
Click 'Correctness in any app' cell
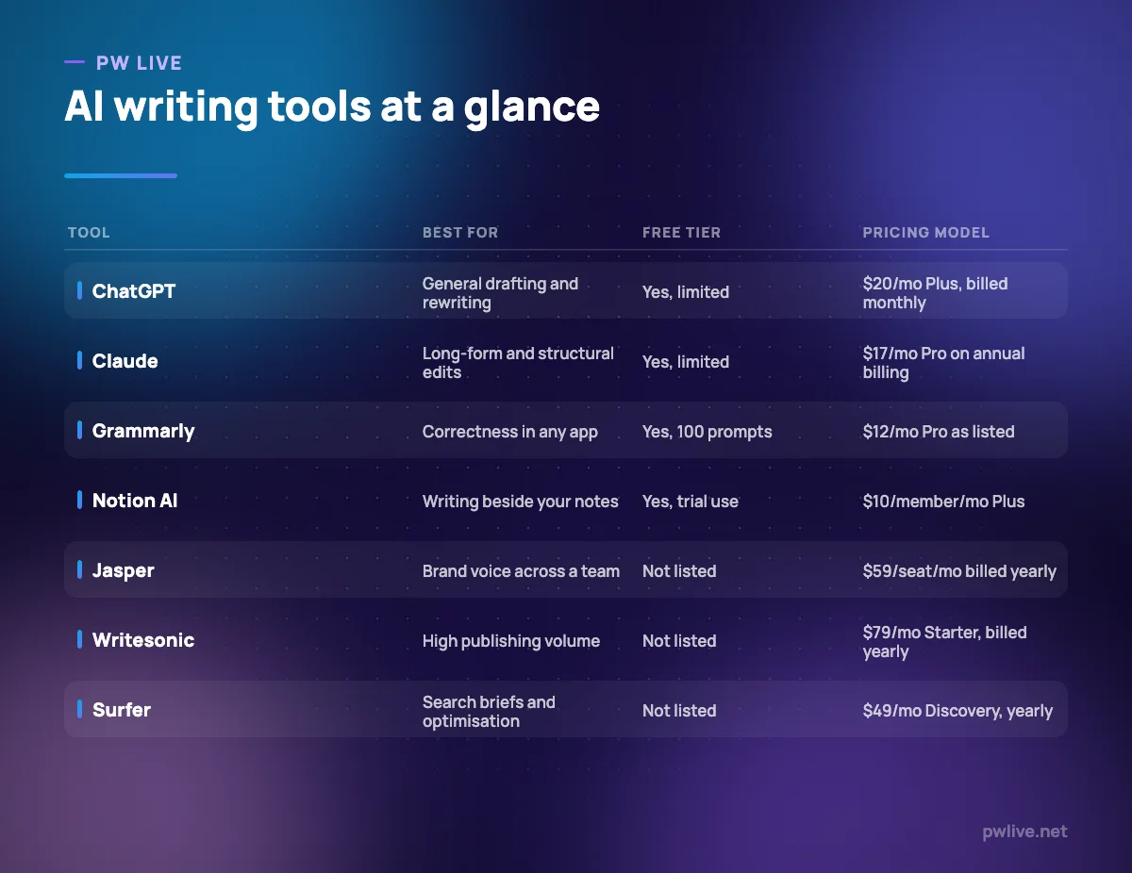[x=510, y=432]
